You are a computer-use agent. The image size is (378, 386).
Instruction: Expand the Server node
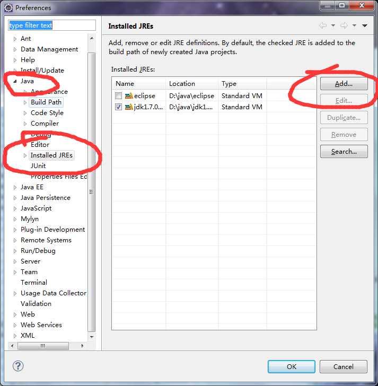pyautogui.click(x=15, y=261)
